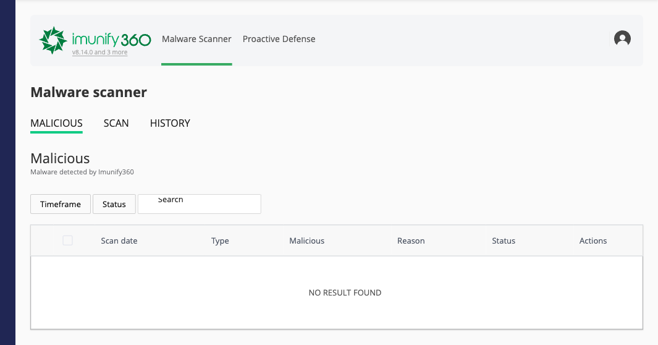Image resolution: width=658 pixels, height=345 pixels.
Task: Tick the select-all checkbox in table header
Action: click(x=67, y=241)
